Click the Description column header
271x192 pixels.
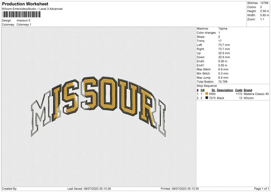coord(225,90)
